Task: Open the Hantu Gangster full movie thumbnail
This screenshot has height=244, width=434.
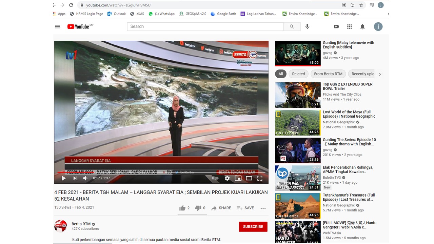Action: [298, 232]
